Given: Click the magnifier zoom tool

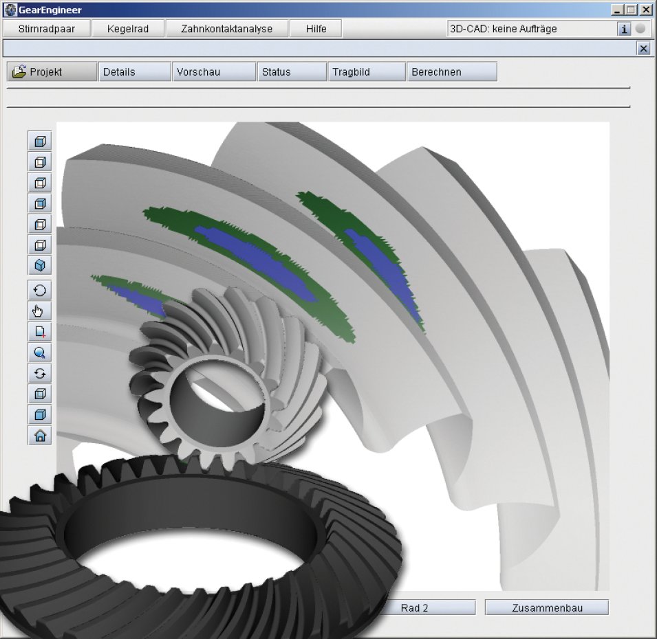Looking at the screenshot, I should pos(40,352).
